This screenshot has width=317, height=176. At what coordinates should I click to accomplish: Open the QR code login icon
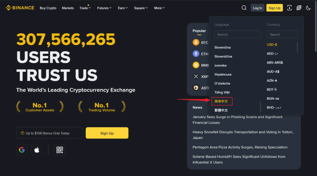[x=60, y=150]
